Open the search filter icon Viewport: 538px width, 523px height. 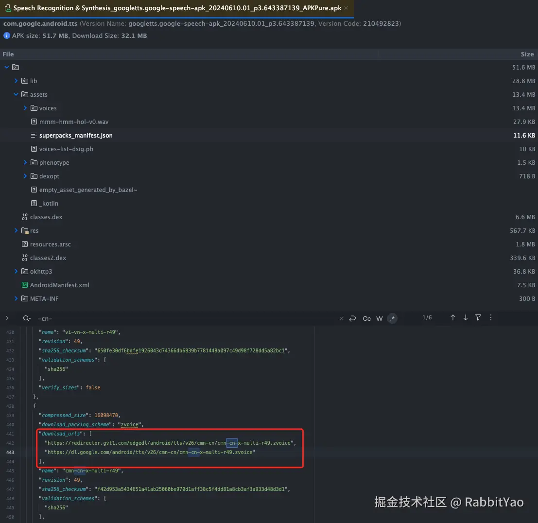pos(478,317)
